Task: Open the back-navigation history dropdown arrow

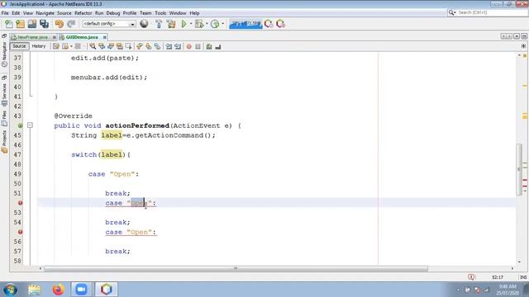Action: pos(71,46)
